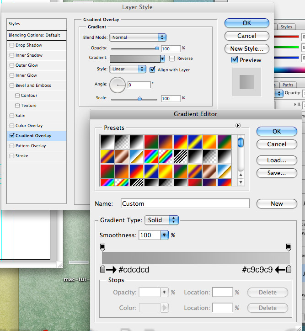Click OK in Layer Style dialog
The image size is (305, 331).
pos(247,23)
